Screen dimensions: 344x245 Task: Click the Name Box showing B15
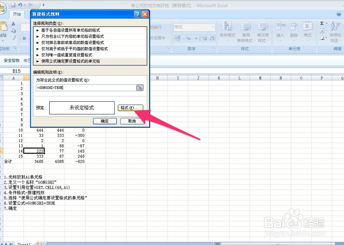pyautogui.click(x=16, y=71)
